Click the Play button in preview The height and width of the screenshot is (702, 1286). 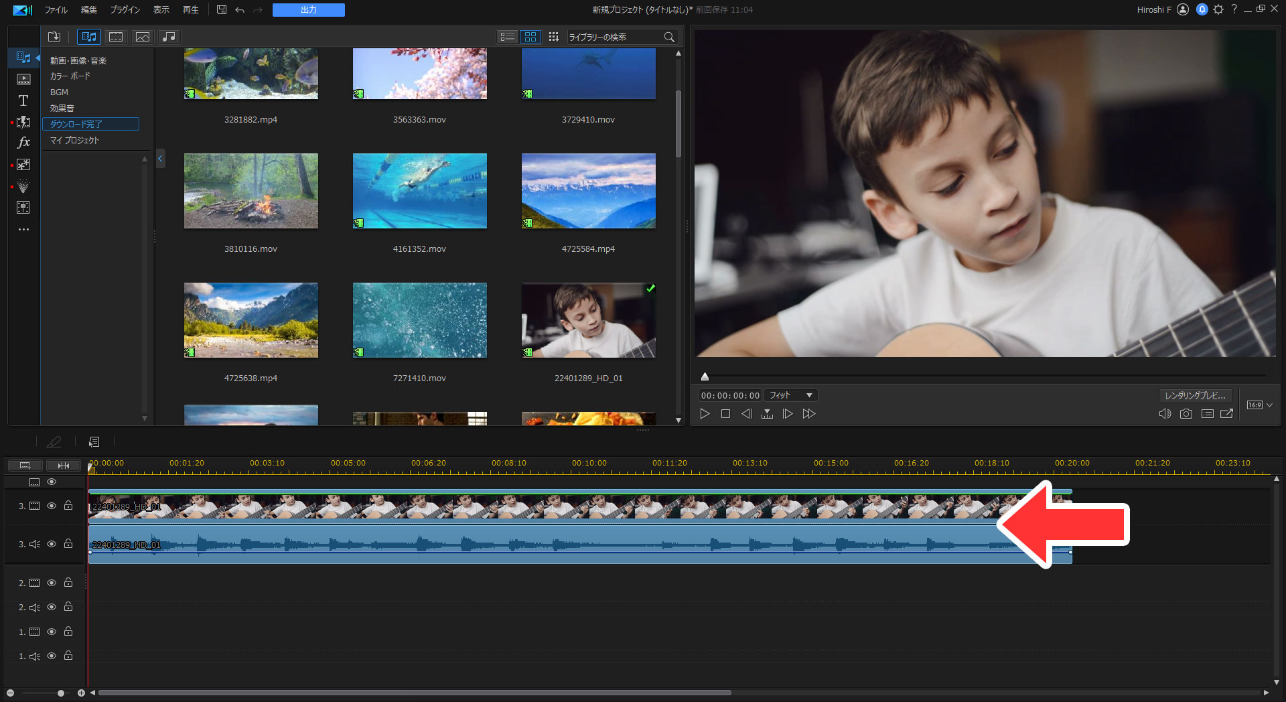pyautogui.click(x=705, y=414)
